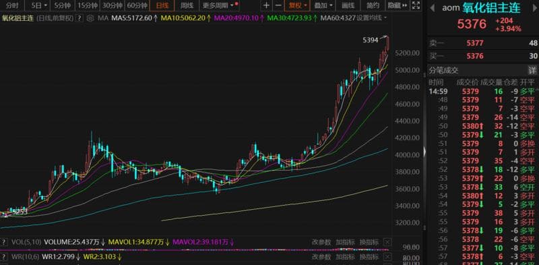Click 改参数 in VOL row
Screen dimensions: 539x265
(x=321, y=242)
